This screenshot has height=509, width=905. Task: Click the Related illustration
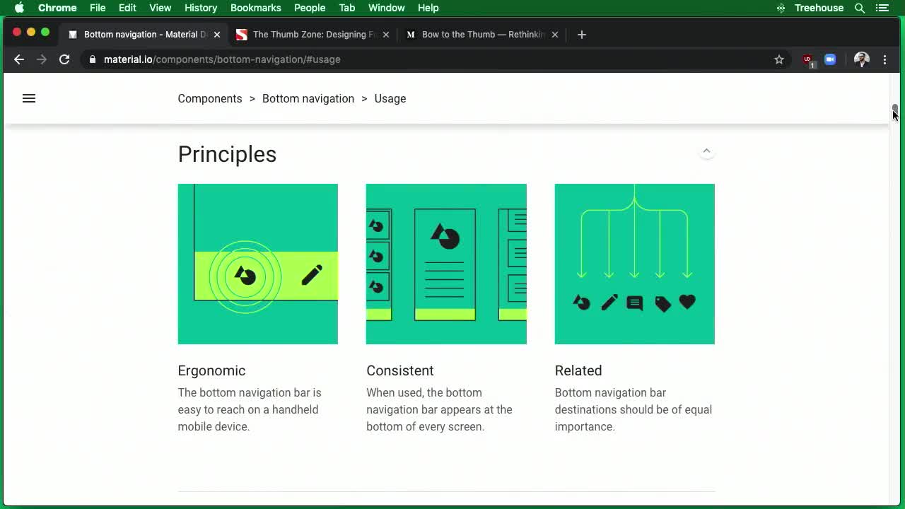pyautogui.click(x=635, y=264)
